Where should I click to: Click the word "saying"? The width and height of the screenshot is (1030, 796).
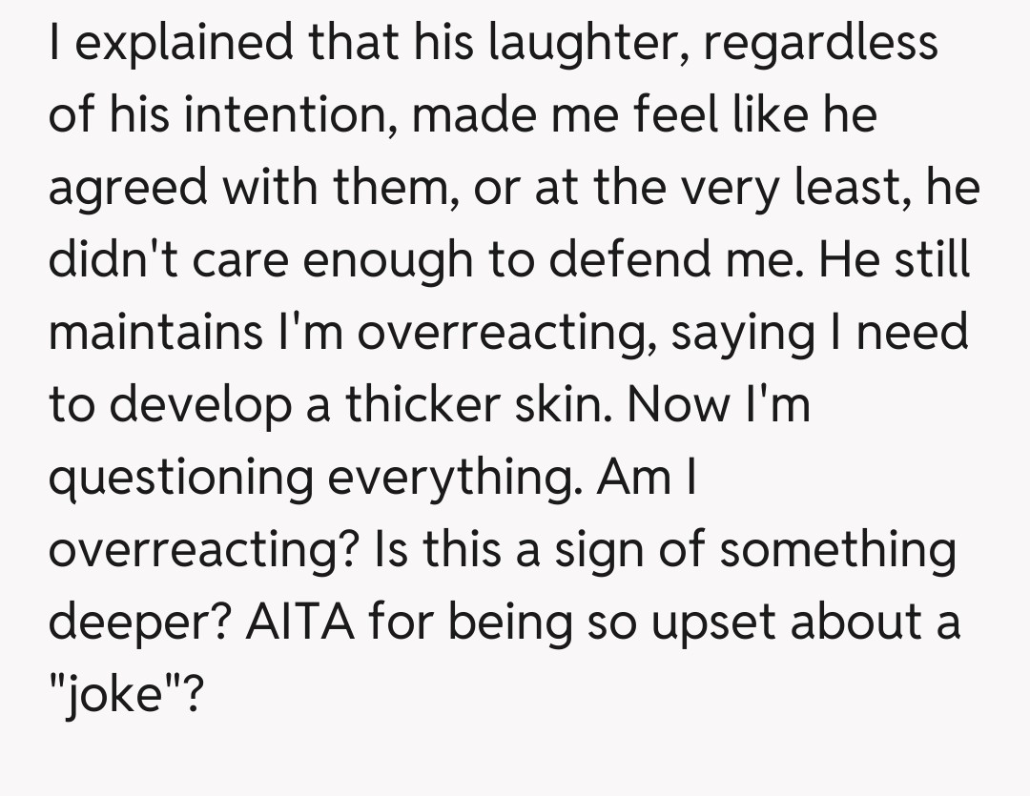point(743,334)
